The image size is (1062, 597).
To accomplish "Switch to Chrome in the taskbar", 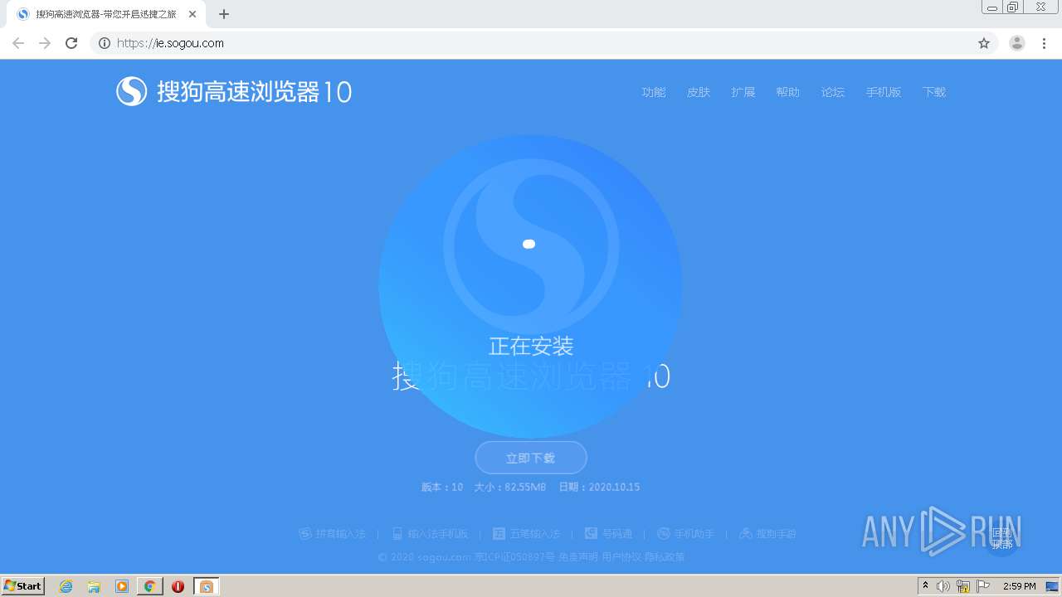I will tap(150, 586).
